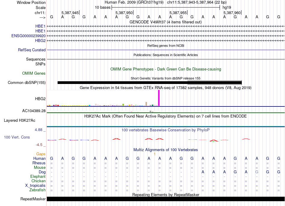Select the OMIM Genes track label
Image resolution: width=285 pixels, height=206 pixels.
(34, 73)
